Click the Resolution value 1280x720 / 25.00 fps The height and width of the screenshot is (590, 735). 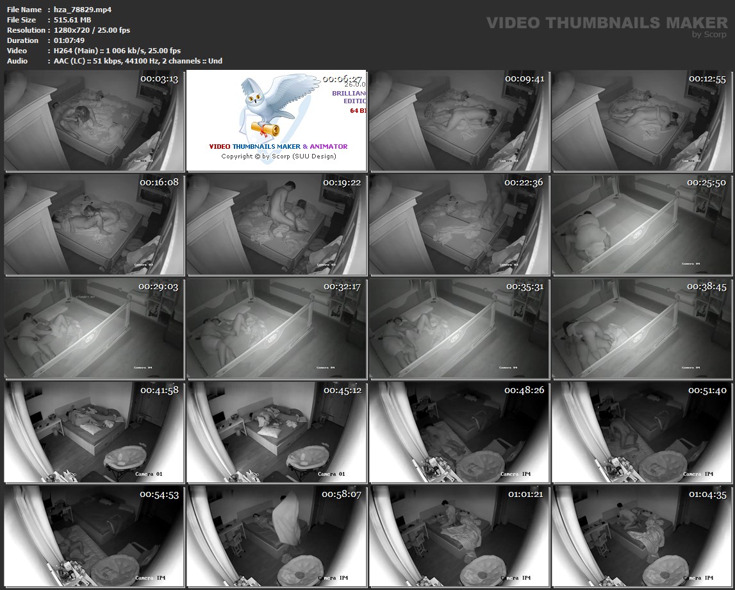[92, 30]
